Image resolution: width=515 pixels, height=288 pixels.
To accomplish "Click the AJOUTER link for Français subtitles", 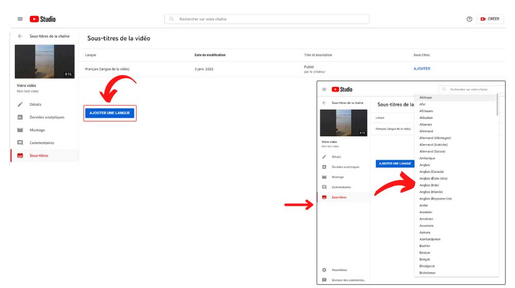I will tap(422, 68).
